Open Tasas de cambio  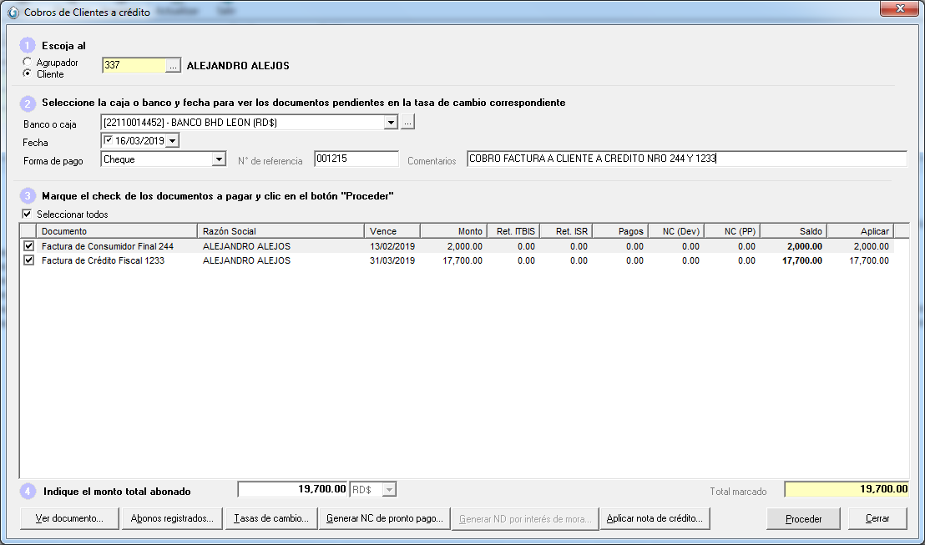pos(271,518)
